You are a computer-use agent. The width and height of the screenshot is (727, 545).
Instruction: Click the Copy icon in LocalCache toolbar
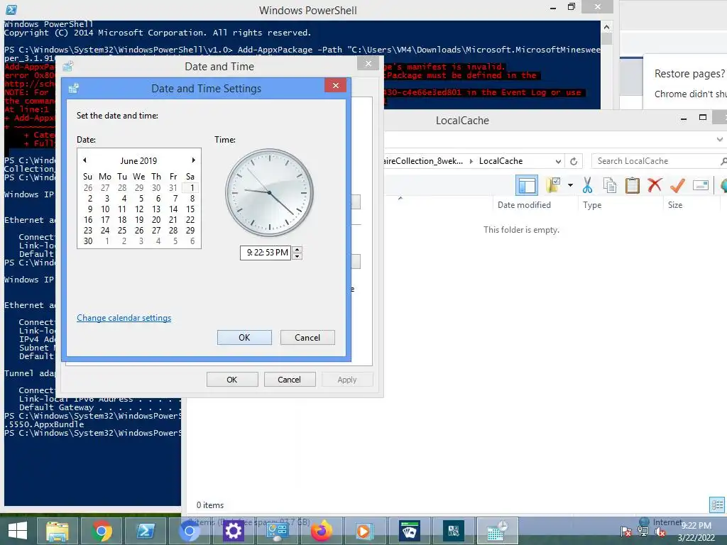click(x=610, y=185)
